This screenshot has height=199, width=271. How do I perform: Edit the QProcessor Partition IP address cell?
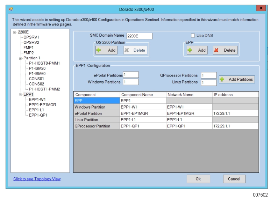(x=235, y=126)
